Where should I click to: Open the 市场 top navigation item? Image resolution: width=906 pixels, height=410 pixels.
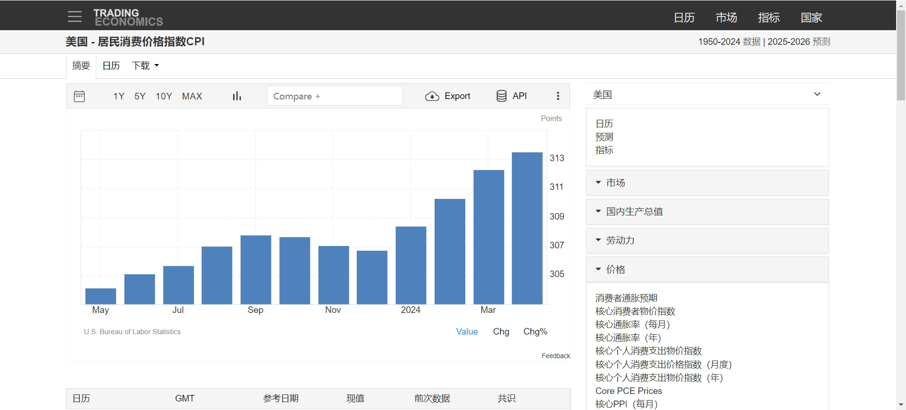point(726,18)
